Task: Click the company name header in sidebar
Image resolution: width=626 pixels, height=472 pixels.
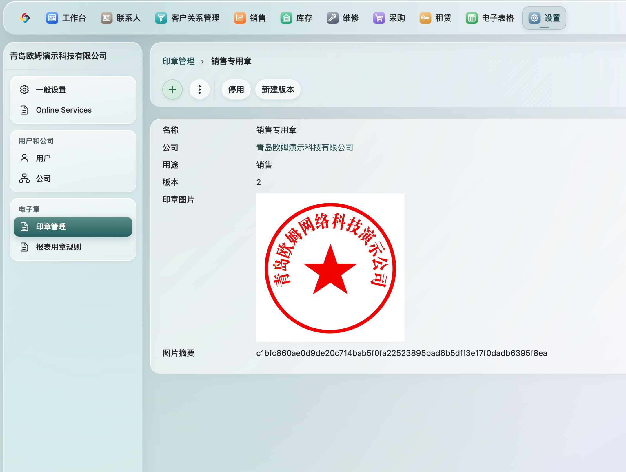Action: (59, 56)
